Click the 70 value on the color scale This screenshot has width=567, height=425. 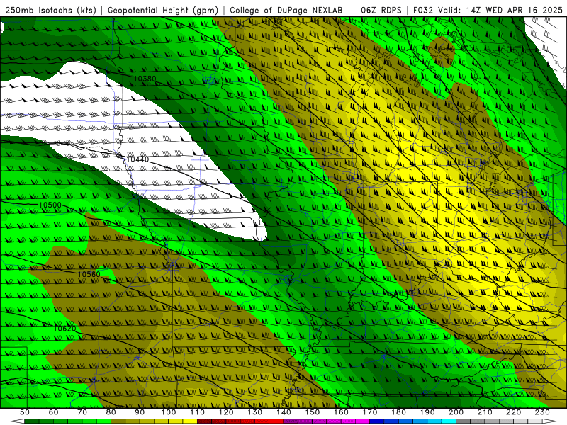pyautogui.click(x=82, y=412)
